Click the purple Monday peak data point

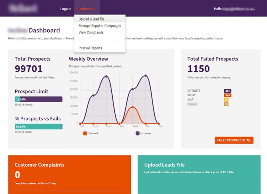tap(106, 76)
